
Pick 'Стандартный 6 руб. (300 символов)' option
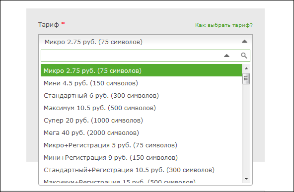coord(141,95)
